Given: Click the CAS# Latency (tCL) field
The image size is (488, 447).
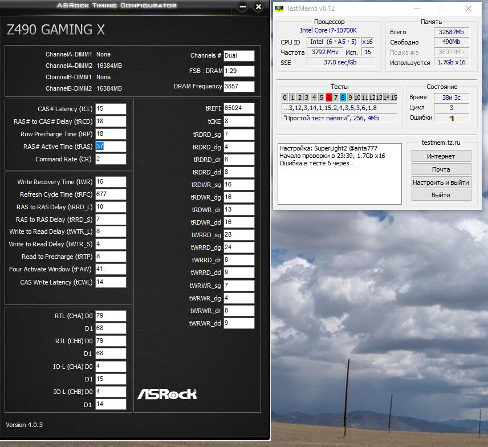Looking at the screenshot, I should coord(111,109).
